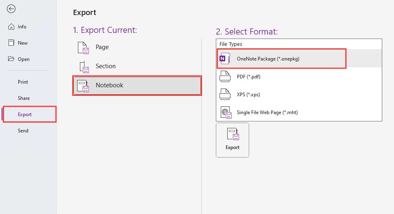Click the Info home icon
This screenshot has height=214, width=394.
(x=11, y=27)
